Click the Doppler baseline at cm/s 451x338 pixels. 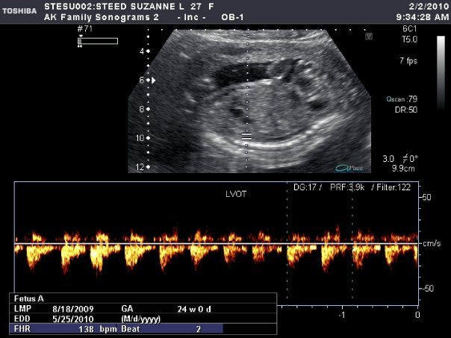(x=216, y=244)
